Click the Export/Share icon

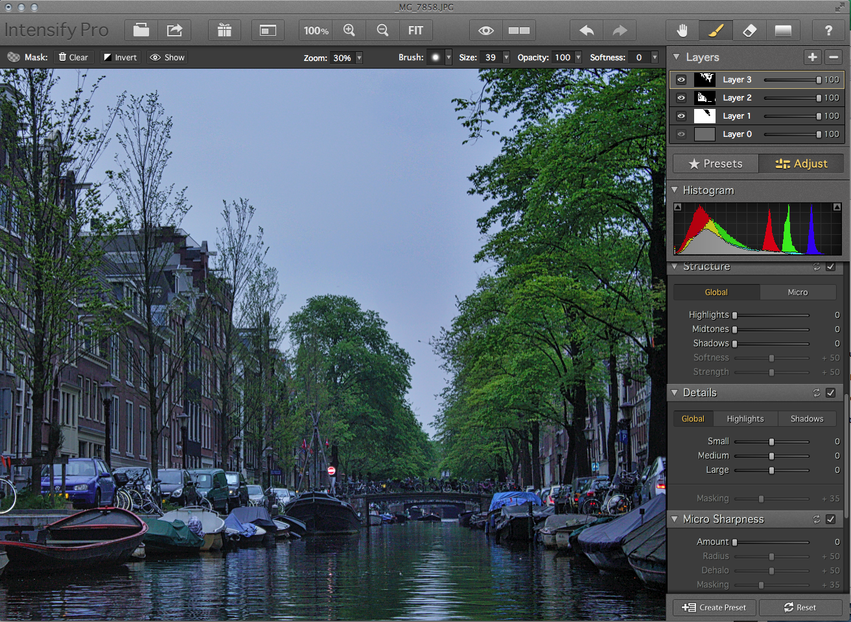coord(174,30)
